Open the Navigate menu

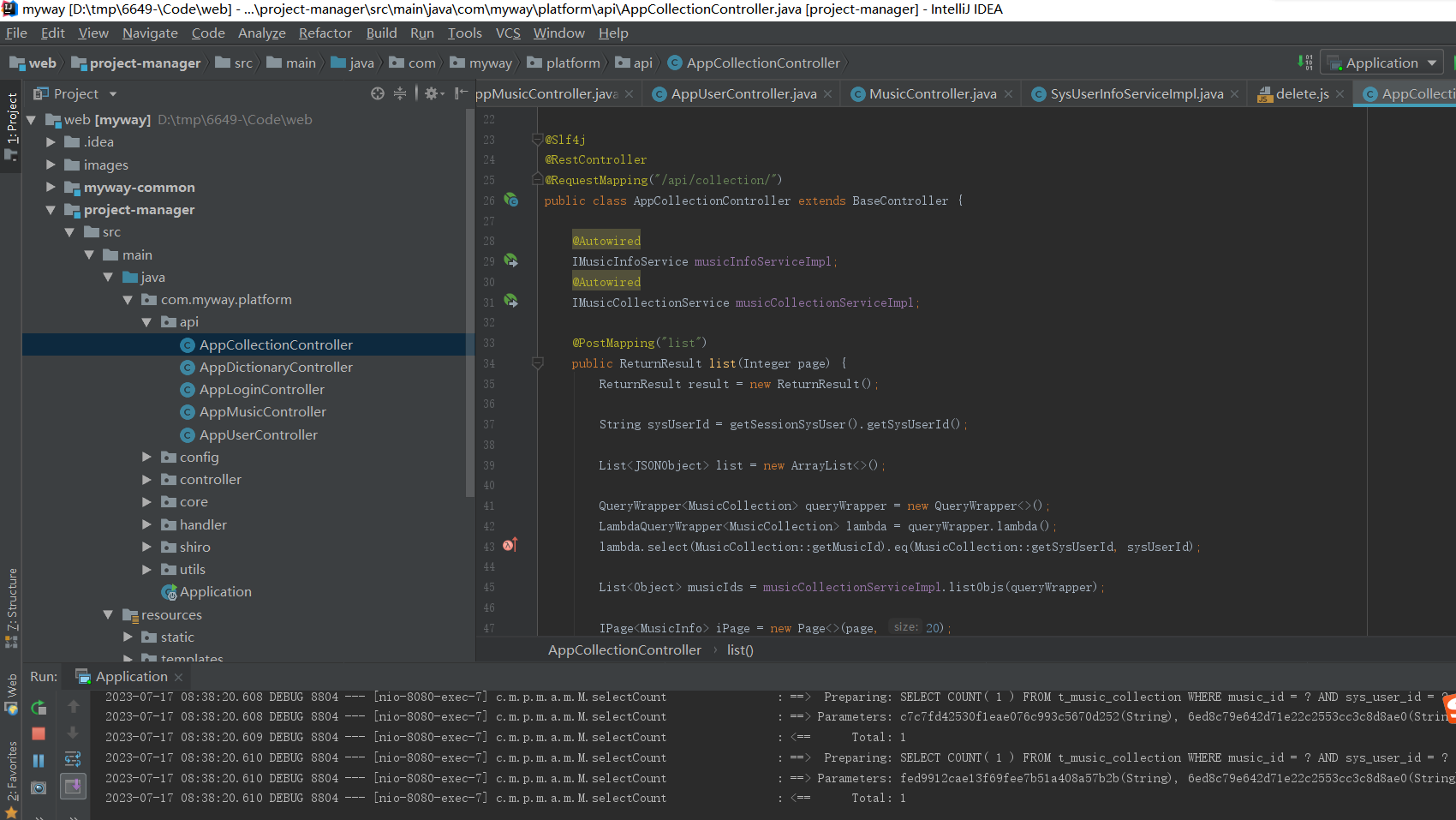(x=150, y=33)
